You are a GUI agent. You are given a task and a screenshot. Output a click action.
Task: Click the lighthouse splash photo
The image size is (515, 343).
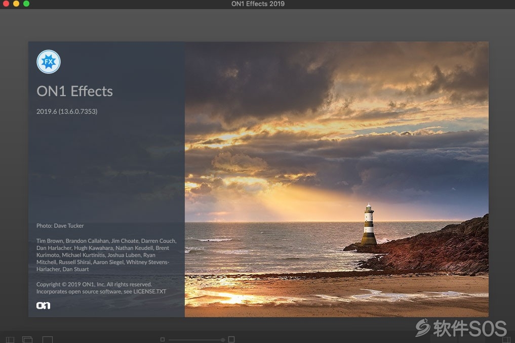click(x=337, y=179)
